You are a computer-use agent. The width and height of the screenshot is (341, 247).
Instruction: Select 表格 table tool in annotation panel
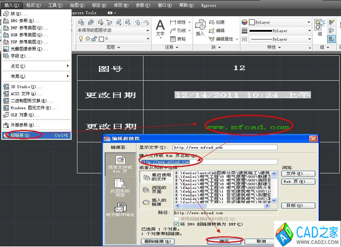tap(178, 39)
